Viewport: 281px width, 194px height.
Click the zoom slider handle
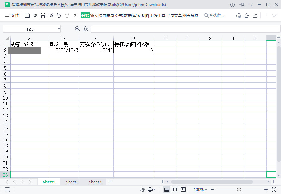(239, 190)
